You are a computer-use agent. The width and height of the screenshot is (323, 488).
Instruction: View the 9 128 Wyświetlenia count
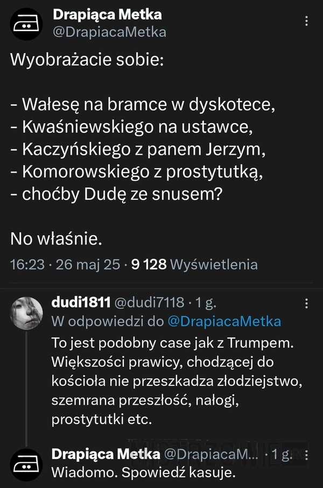194,264
